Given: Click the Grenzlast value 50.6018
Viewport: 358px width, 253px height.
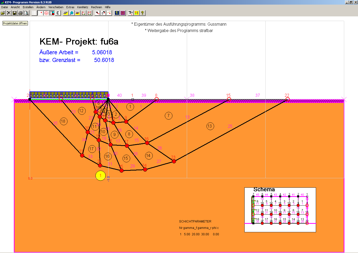Looking at the screenshot, I should 104,60.
